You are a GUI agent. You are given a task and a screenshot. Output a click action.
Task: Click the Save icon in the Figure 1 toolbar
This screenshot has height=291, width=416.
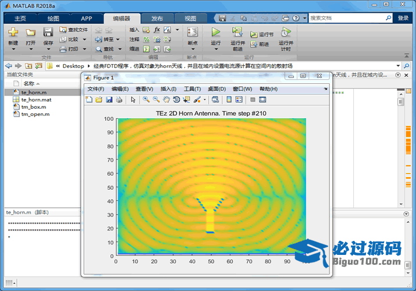(x=109, y=100)
